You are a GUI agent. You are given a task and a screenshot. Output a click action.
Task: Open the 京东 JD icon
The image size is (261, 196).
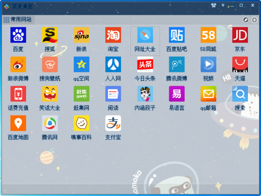pyautogui.click(x=240, y=35)
